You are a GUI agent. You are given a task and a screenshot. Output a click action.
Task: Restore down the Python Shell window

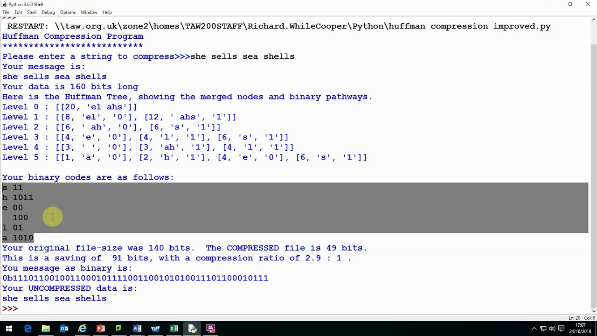570,4
